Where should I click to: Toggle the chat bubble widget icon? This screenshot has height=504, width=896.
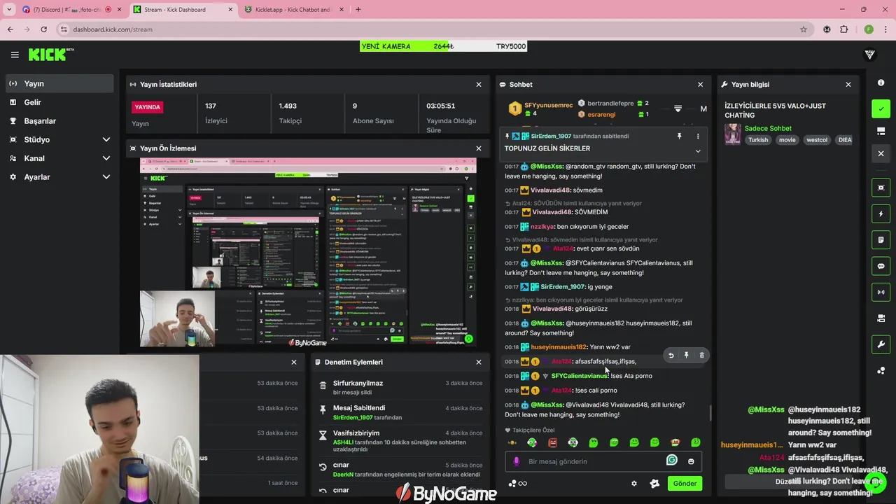[x=881, y=266]
